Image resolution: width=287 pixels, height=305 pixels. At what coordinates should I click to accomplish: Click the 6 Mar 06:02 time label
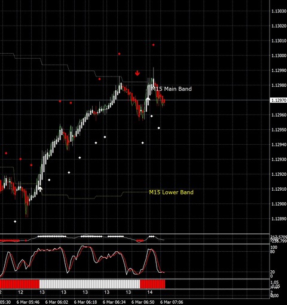(57, 302)
